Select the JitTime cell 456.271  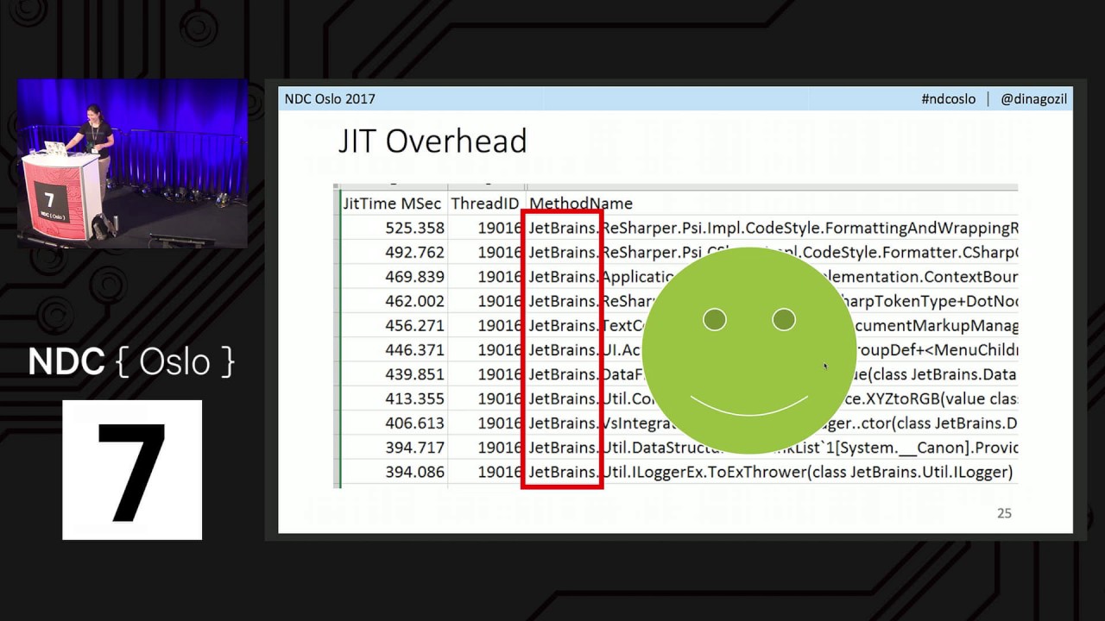[x=416, y=326]
